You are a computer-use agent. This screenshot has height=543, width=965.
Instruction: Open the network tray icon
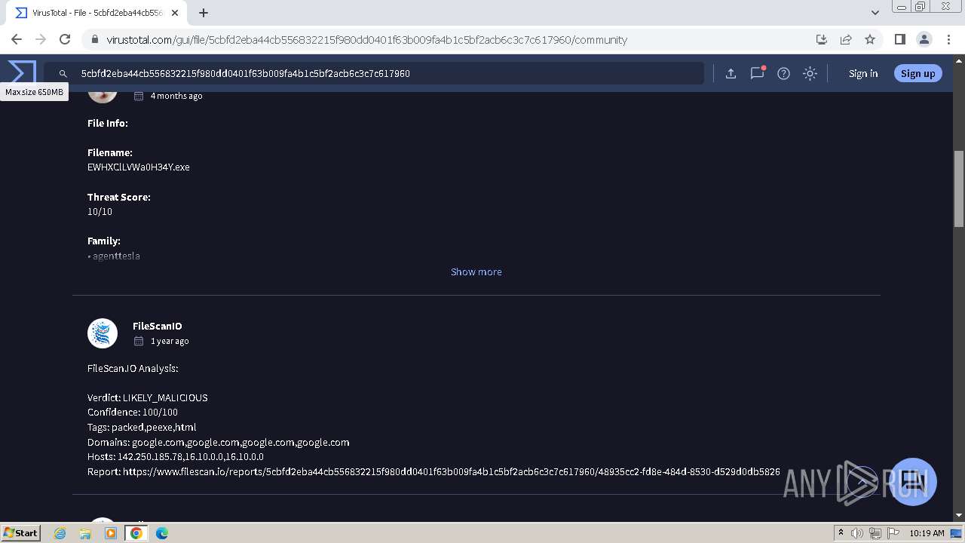point(875,533)
